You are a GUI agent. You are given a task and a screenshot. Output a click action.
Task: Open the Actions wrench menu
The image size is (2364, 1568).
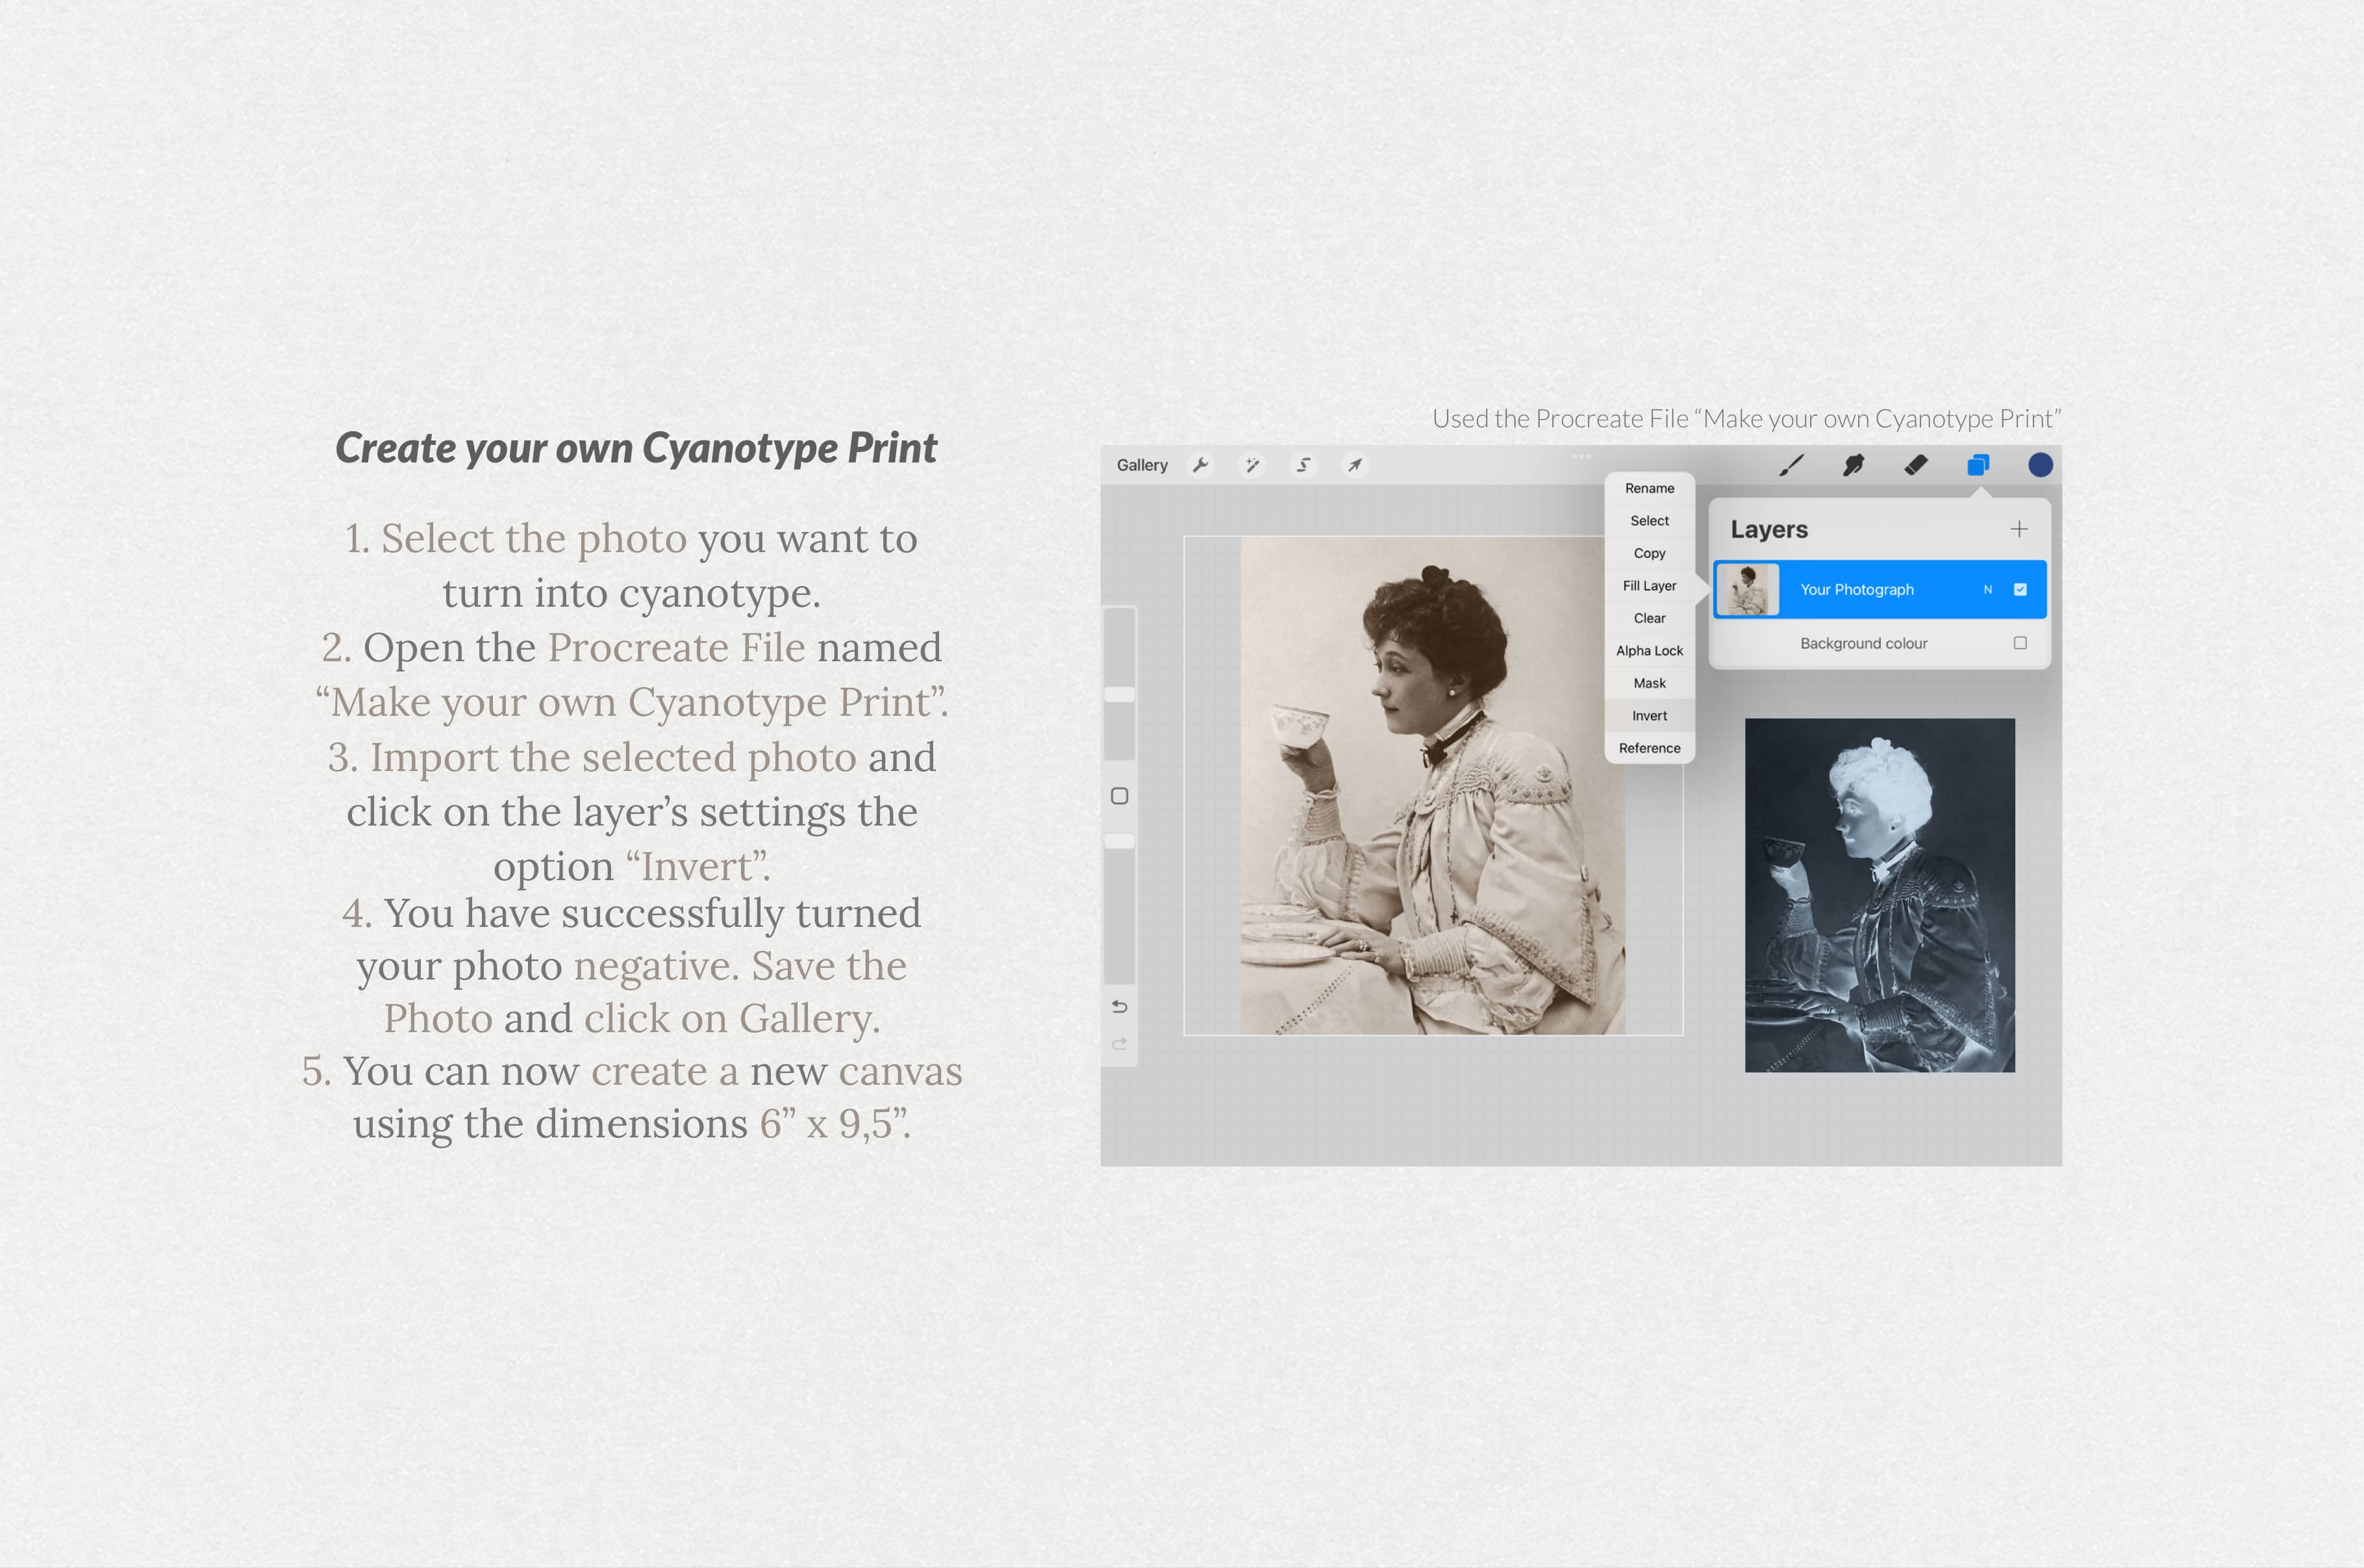coord(1200,465)
